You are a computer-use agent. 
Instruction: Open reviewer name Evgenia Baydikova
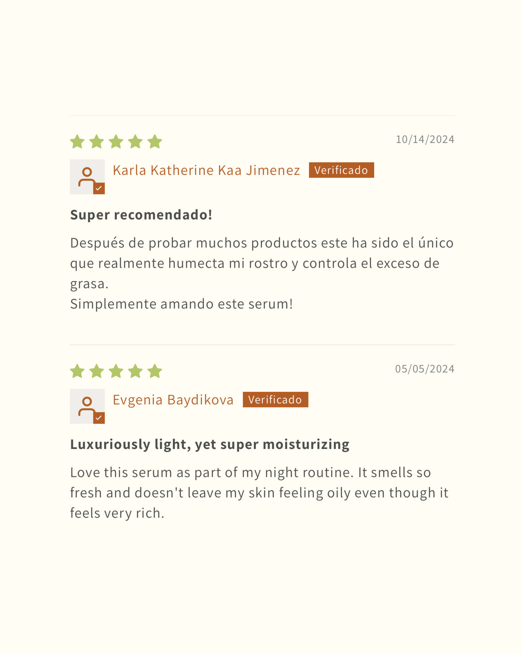tap(173, 400)
